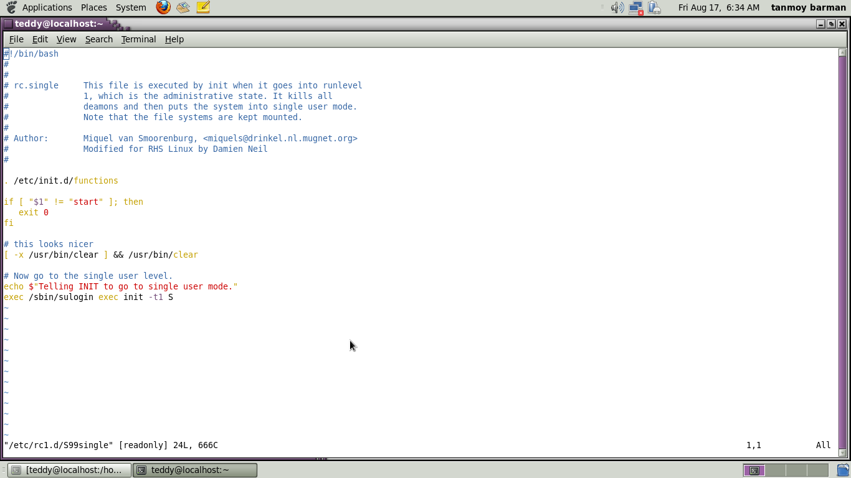Click the speaker volume icon in the system tray

[617, 7]
